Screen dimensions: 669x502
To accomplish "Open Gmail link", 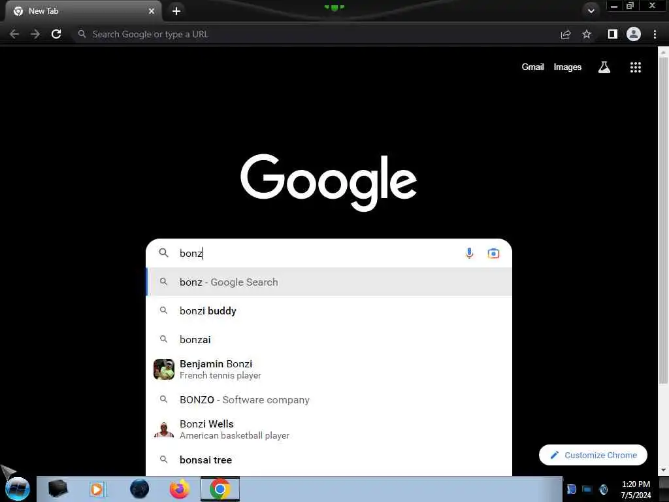I will pyautogui.click(x=532, y=67).
